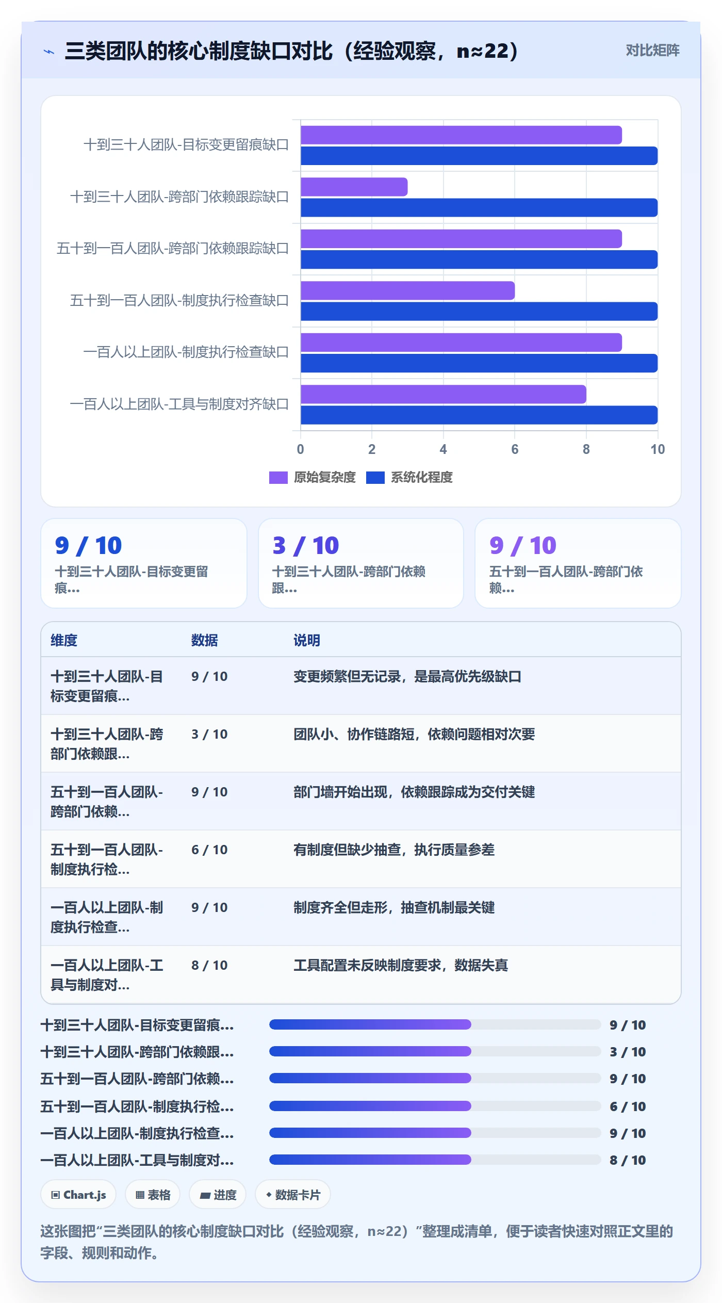Click chart axis label 一百人以上团队-制度执行检查缺口
This screenshot has width=722, height=1303.
[186, 352]
